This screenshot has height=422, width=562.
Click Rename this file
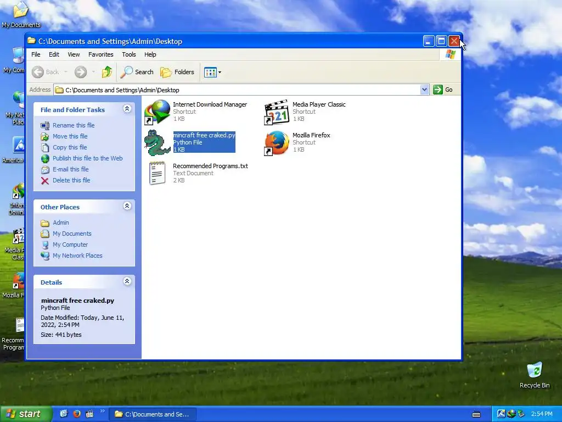click(74, 125)
